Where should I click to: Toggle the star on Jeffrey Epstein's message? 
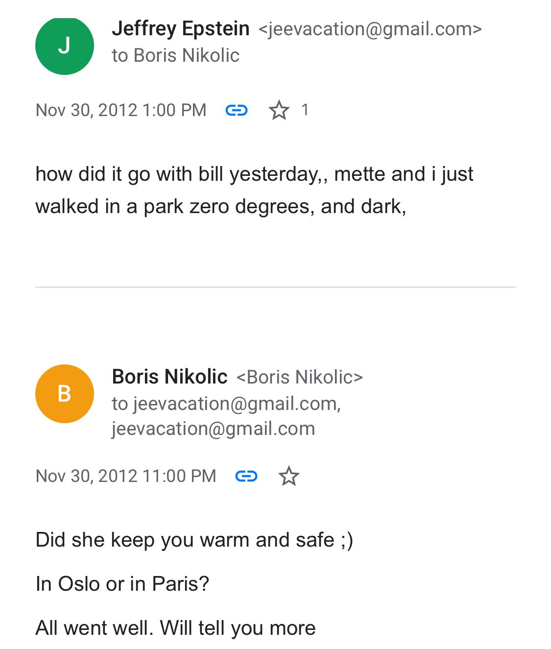coord(279,110)
